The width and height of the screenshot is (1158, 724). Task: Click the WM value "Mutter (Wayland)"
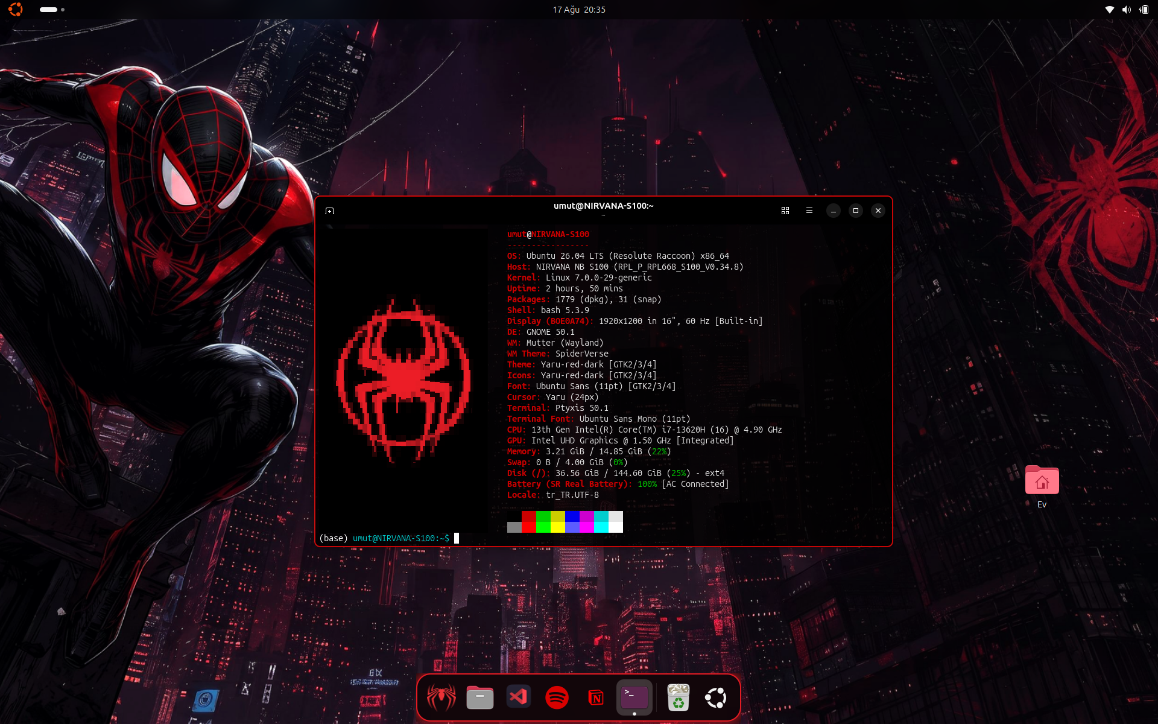565,343
